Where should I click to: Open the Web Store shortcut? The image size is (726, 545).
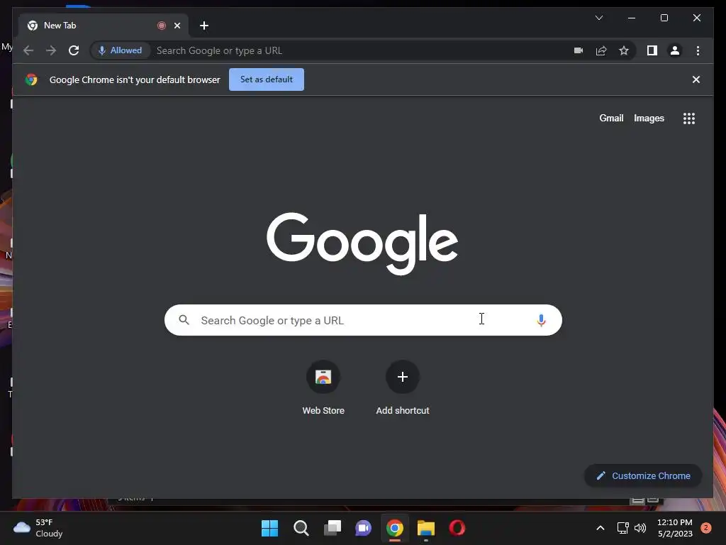323,387
